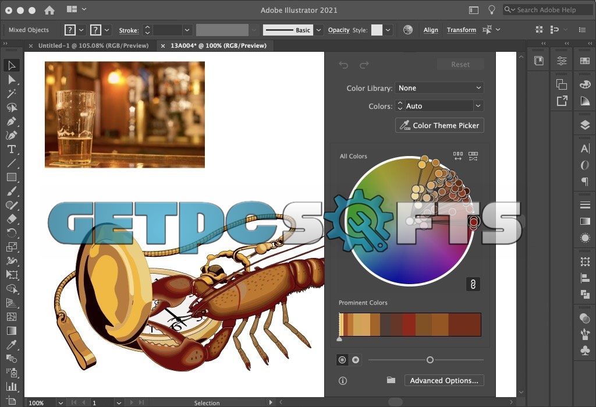Open the graphic Style dropdown
The width and height of the screenshot is (596, 407).
click(x=387, y=30)
